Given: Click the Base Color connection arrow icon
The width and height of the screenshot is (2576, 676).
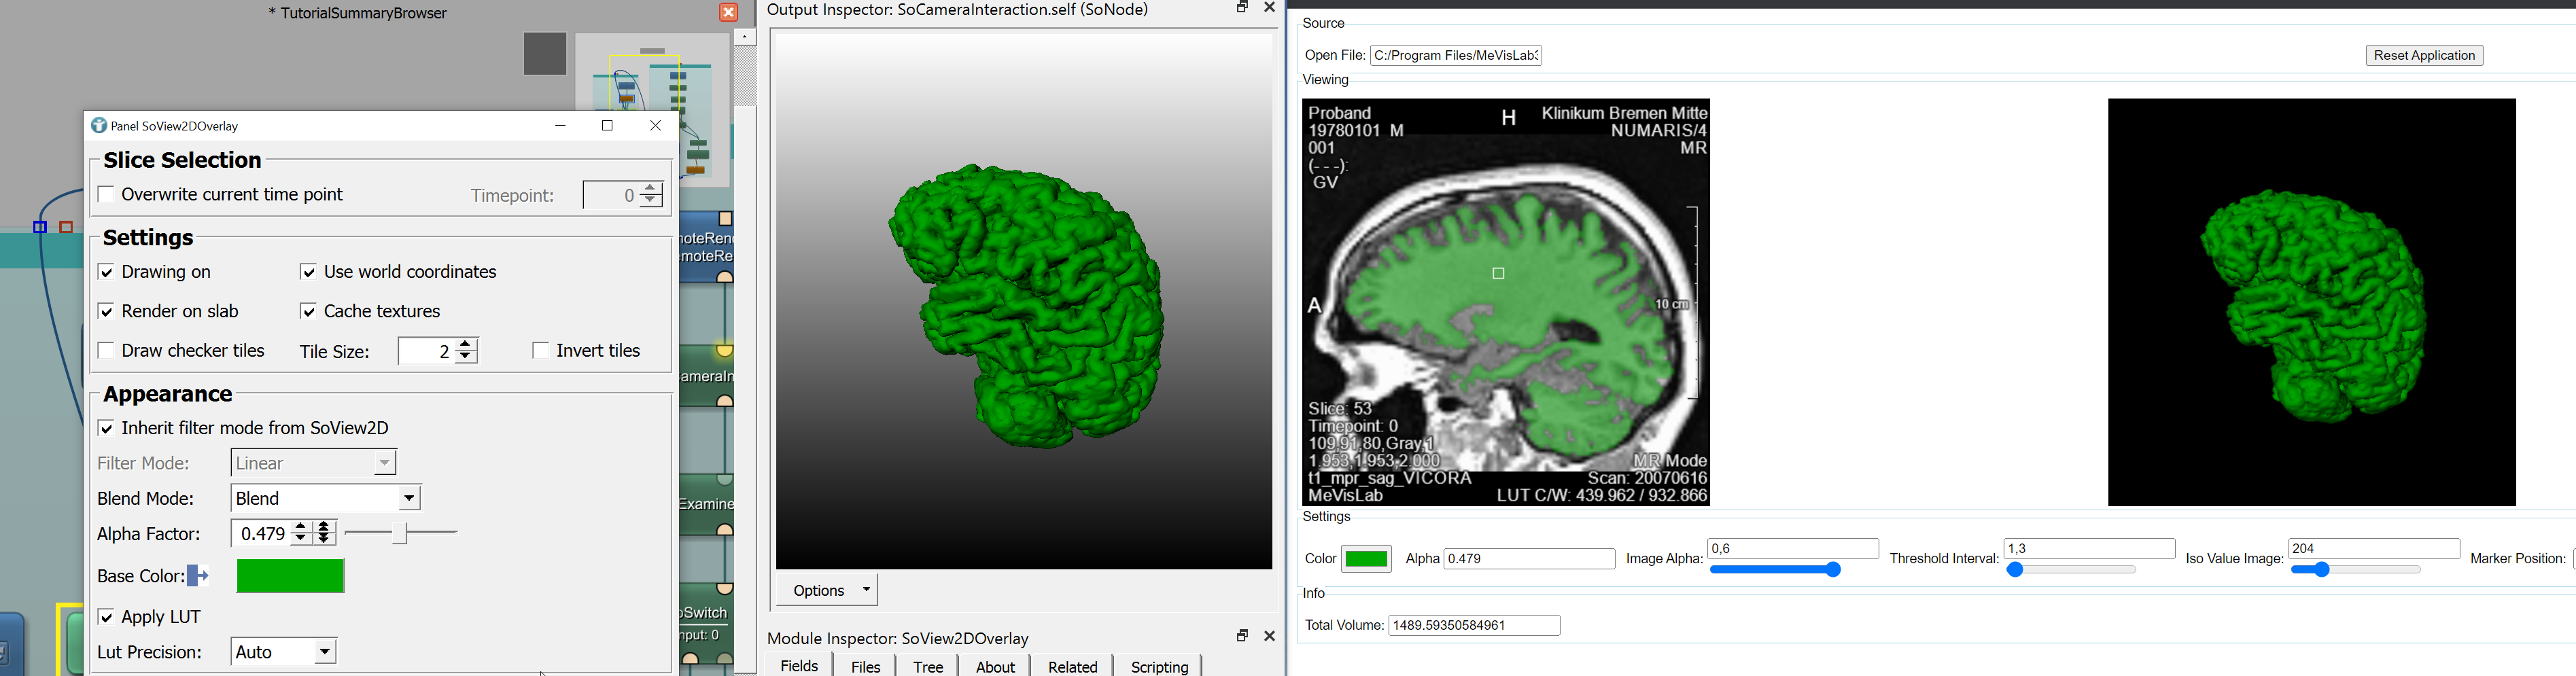Looking at the screenshot, I should (x=198, y=576).
